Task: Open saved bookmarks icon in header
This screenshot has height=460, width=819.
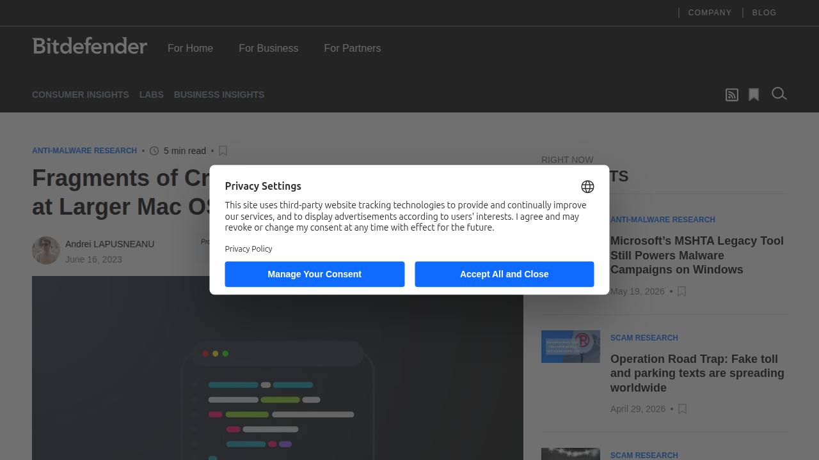Action: (x=754, y=95)
